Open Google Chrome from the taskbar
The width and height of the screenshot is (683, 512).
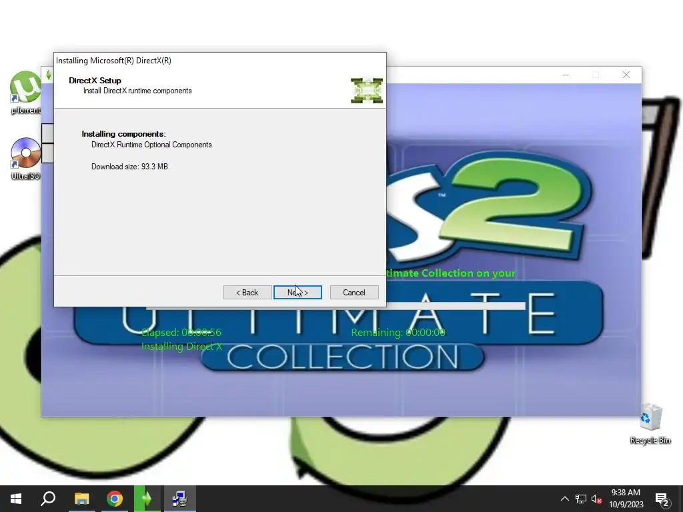coord(115,499)
